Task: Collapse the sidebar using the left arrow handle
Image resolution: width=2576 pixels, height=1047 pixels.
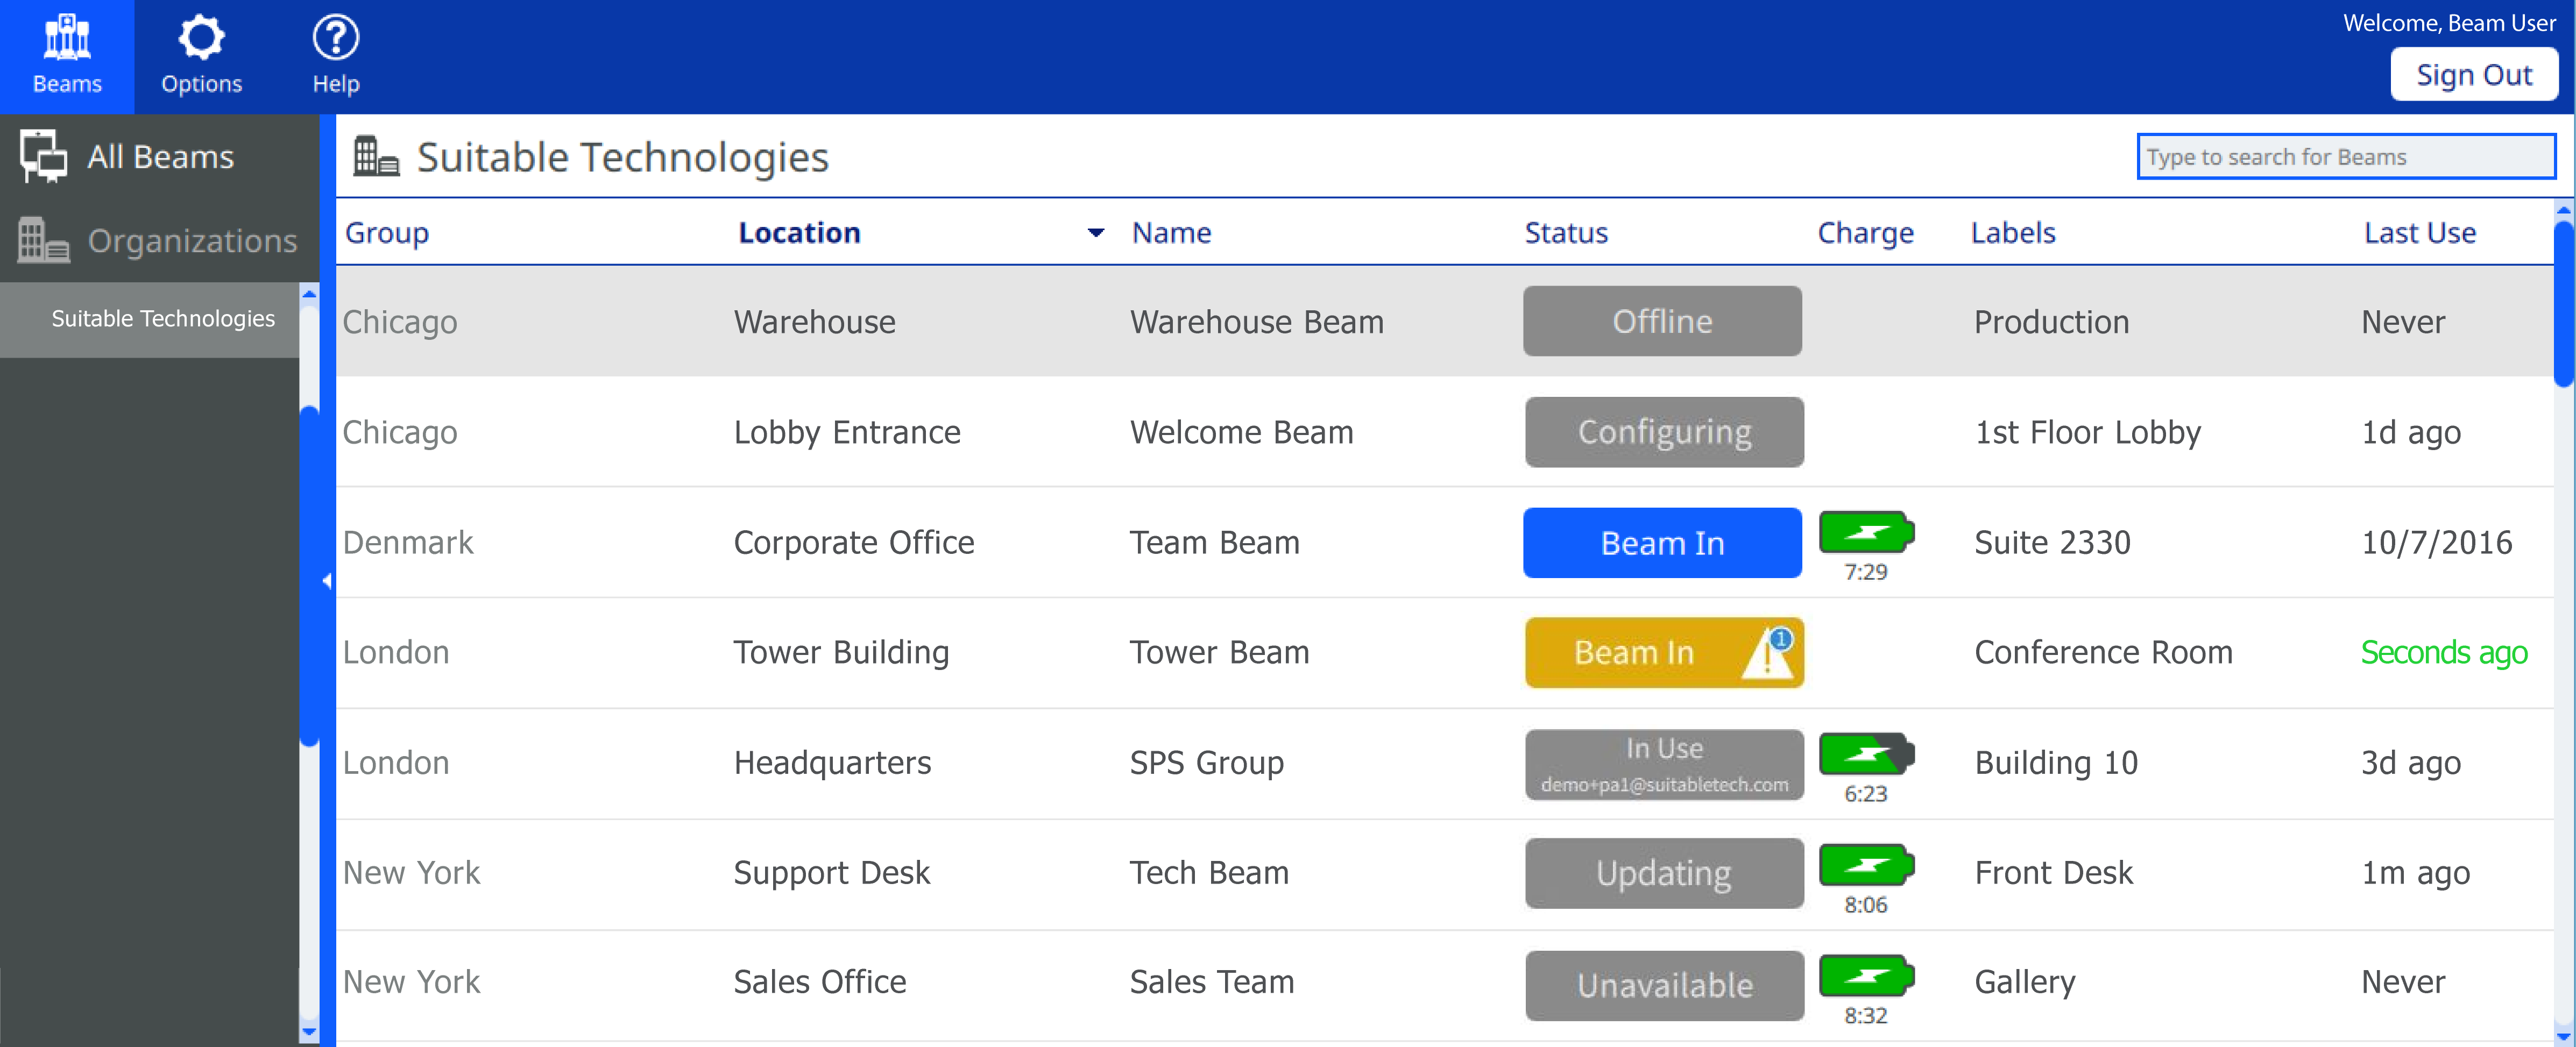Action: [326, 580]
